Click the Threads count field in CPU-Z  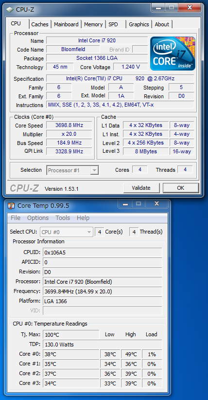tap(185, 169)
